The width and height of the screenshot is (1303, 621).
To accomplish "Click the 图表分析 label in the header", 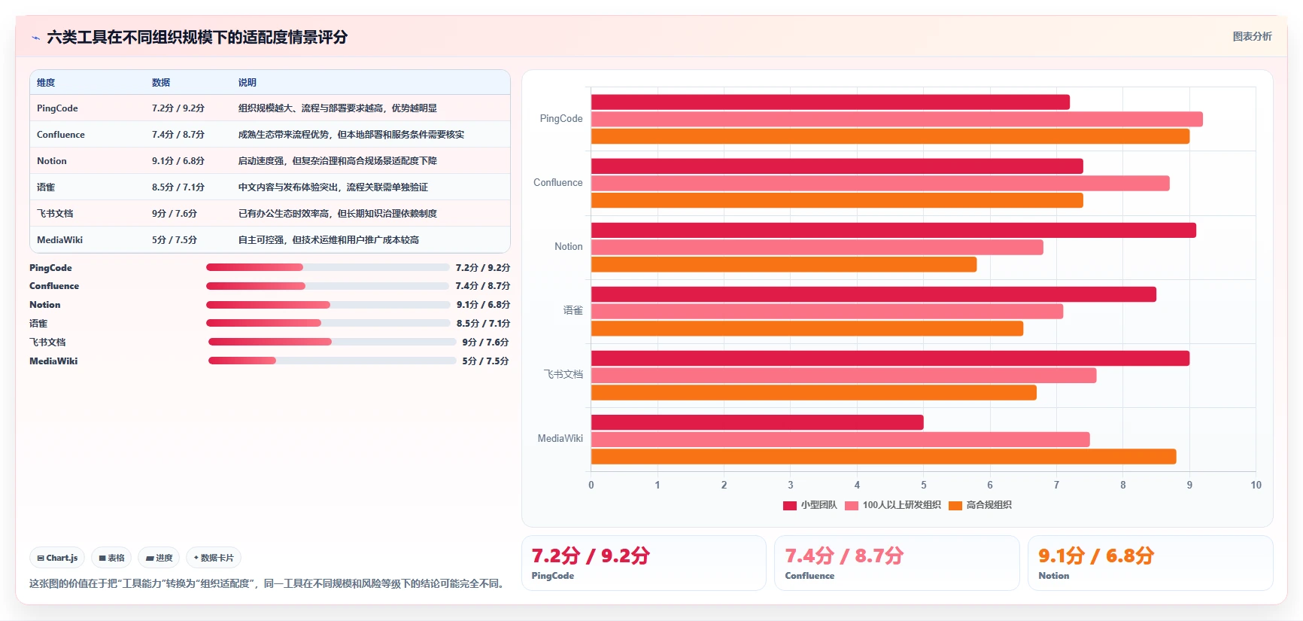I will (1252, 36).
